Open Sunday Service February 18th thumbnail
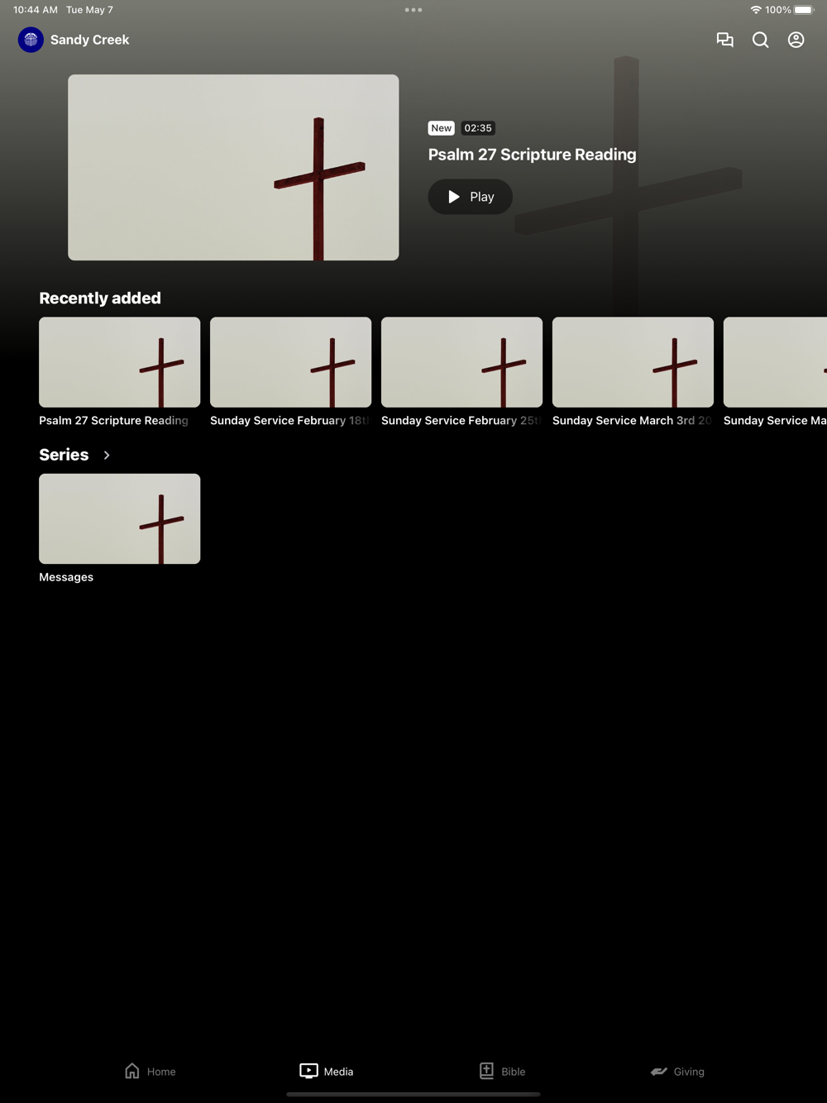827x1103 pixels. point(291,362)
